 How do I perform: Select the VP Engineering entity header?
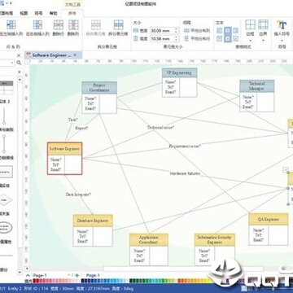[179, 72]
